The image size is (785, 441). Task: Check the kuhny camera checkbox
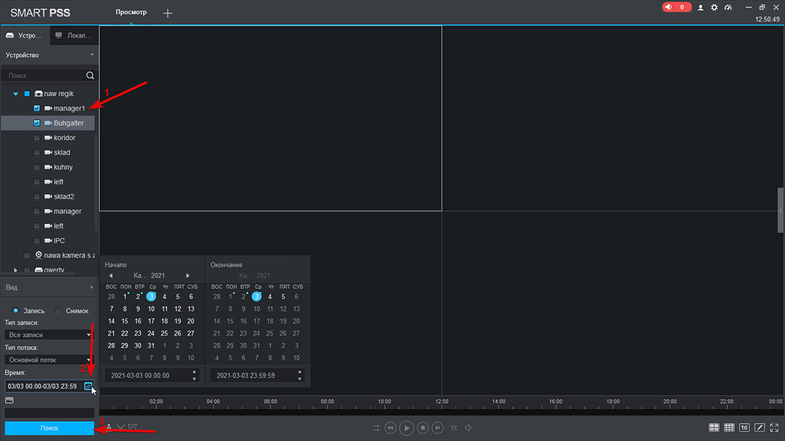pos(36,167)
